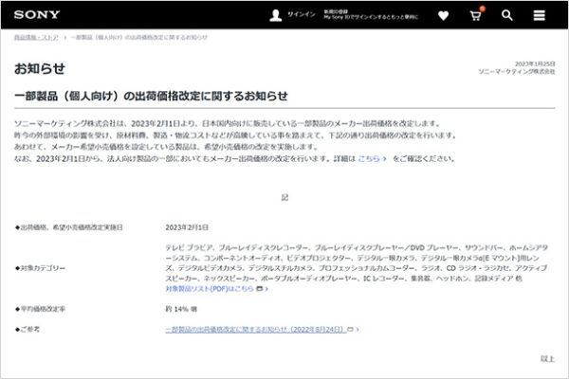569x379 pixels.
Task: Click the 記 center marker
Action: [284, 197]
